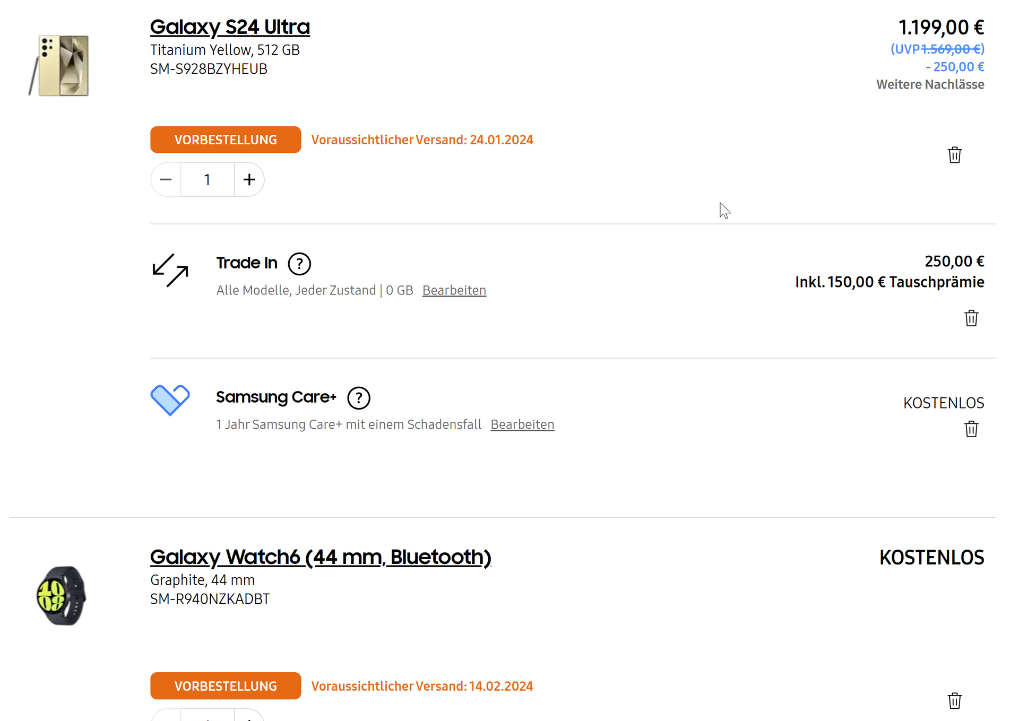Click the Samsung Care+ heart icon
This screenshot has height=721, width=1019.
tap(170, 399)
